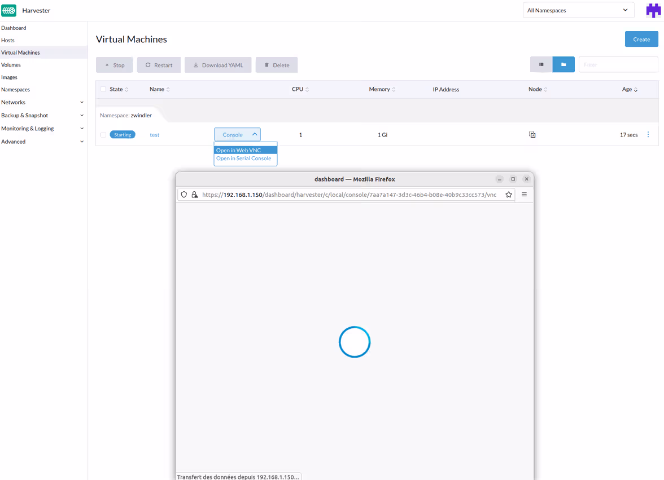664x480 pixels.
Task: Click the Create button
Action: 641,39
